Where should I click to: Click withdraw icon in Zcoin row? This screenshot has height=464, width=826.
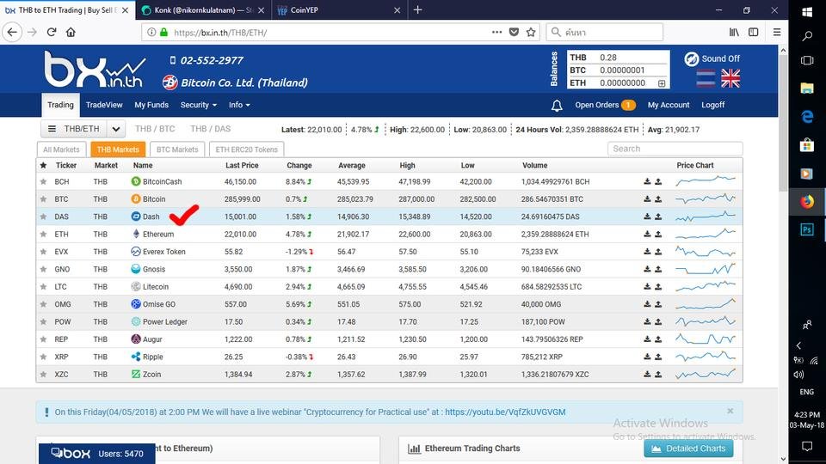[658, 374]
